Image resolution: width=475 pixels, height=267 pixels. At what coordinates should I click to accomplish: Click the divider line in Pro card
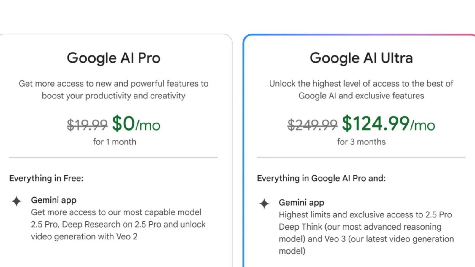pos(113,157)
